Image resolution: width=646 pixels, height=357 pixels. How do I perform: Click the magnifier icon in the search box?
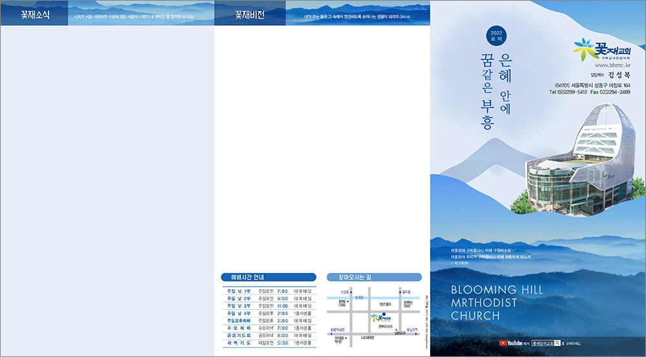click(558, 343)
